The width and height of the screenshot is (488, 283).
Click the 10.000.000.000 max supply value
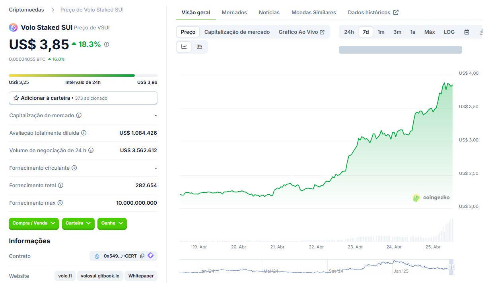(x=136, y=203)
